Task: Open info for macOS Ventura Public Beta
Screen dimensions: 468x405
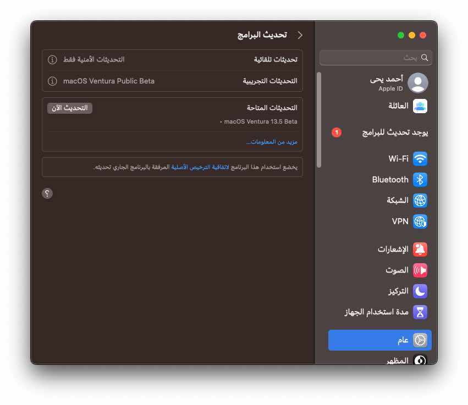Action: 52,81
